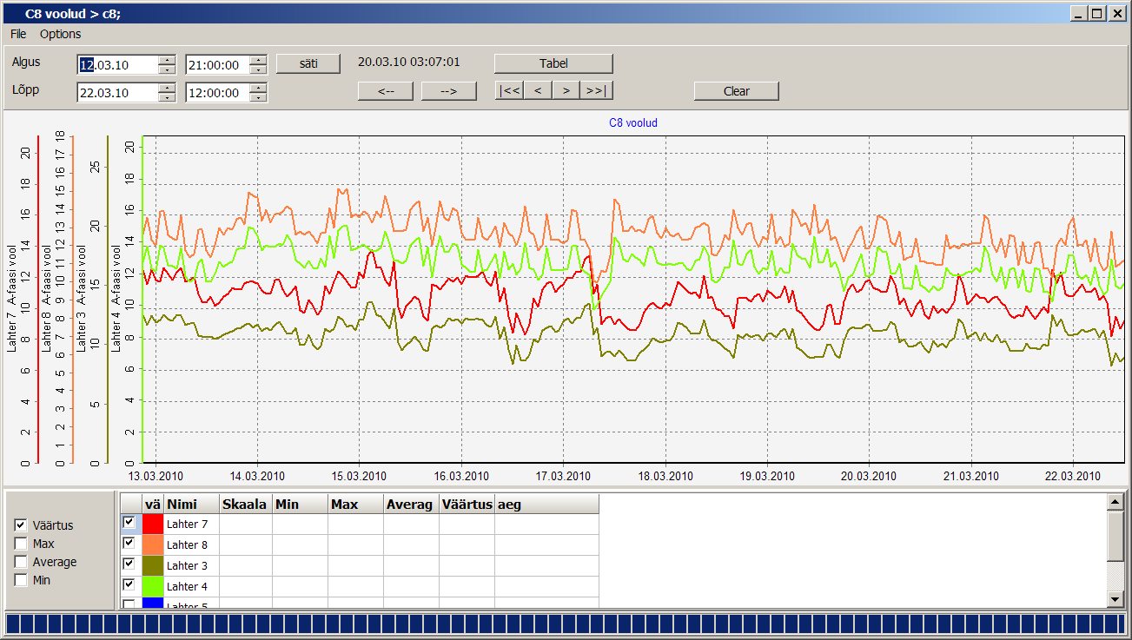Enable the Max checkbox
This screenshot has width=1132, height=640.
(x=21, y=544)
